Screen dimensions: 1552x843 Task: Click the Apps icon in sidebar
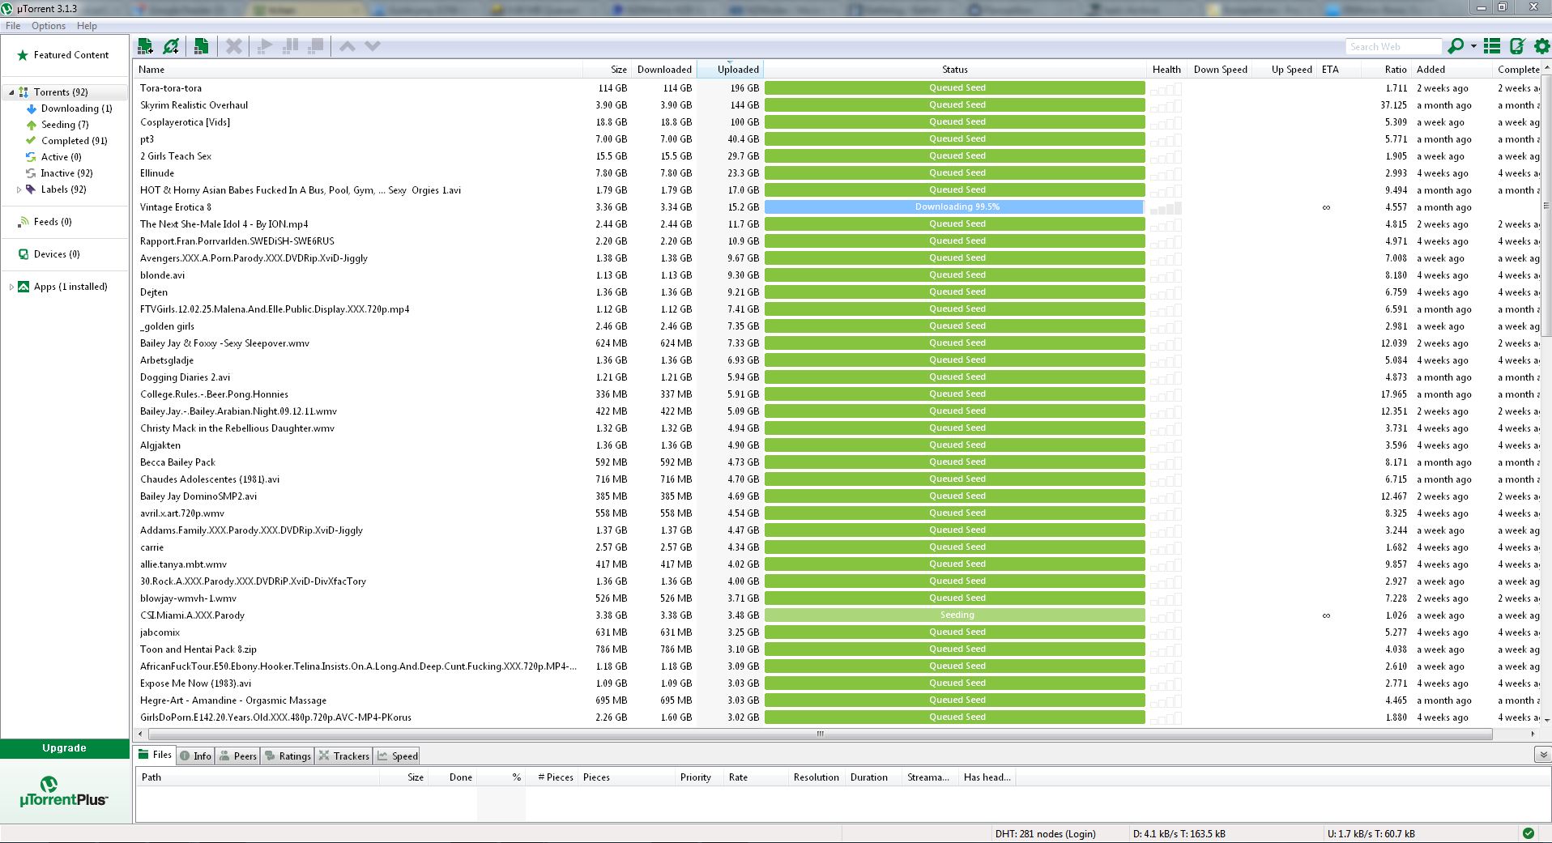tap(23, 287)
